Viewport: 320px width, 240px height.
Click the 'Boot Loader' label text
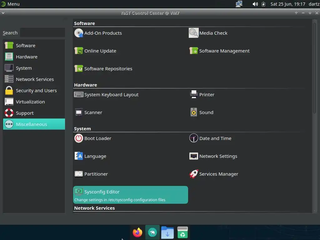pos(98,138)
